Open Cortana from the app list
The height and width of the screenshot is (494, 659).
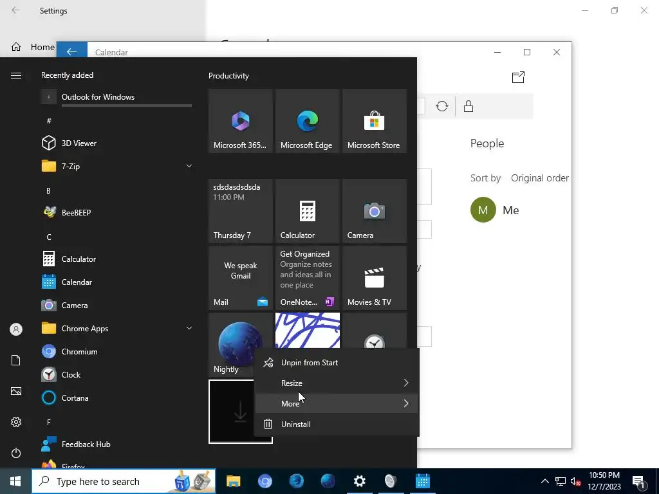117,398
